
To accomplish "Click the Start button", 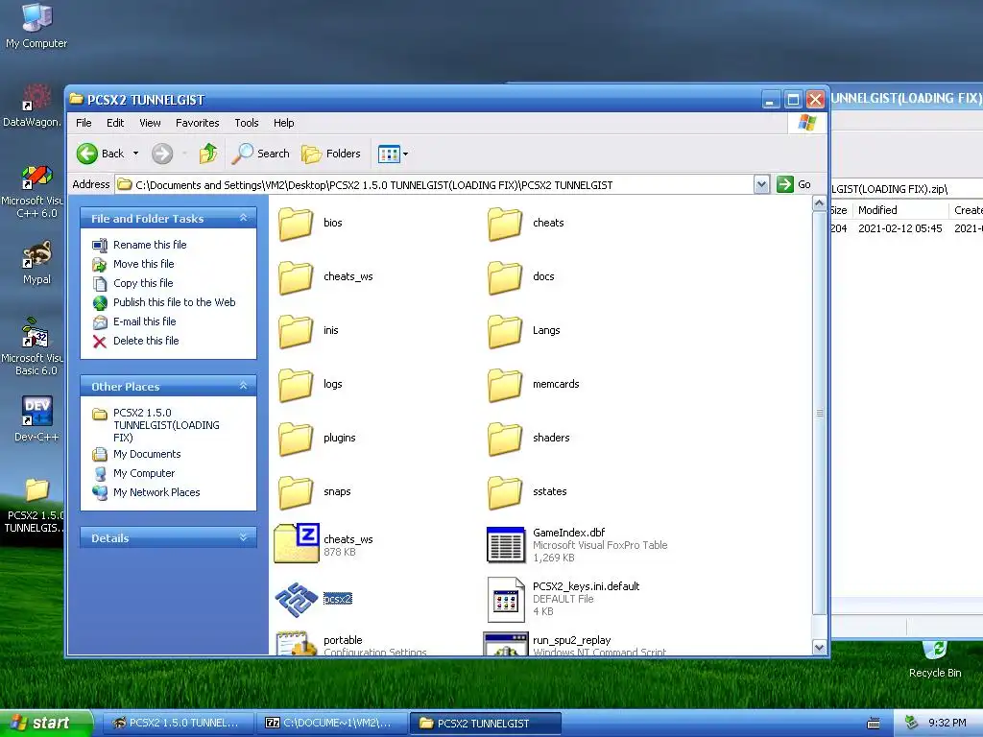I will 45,724.
